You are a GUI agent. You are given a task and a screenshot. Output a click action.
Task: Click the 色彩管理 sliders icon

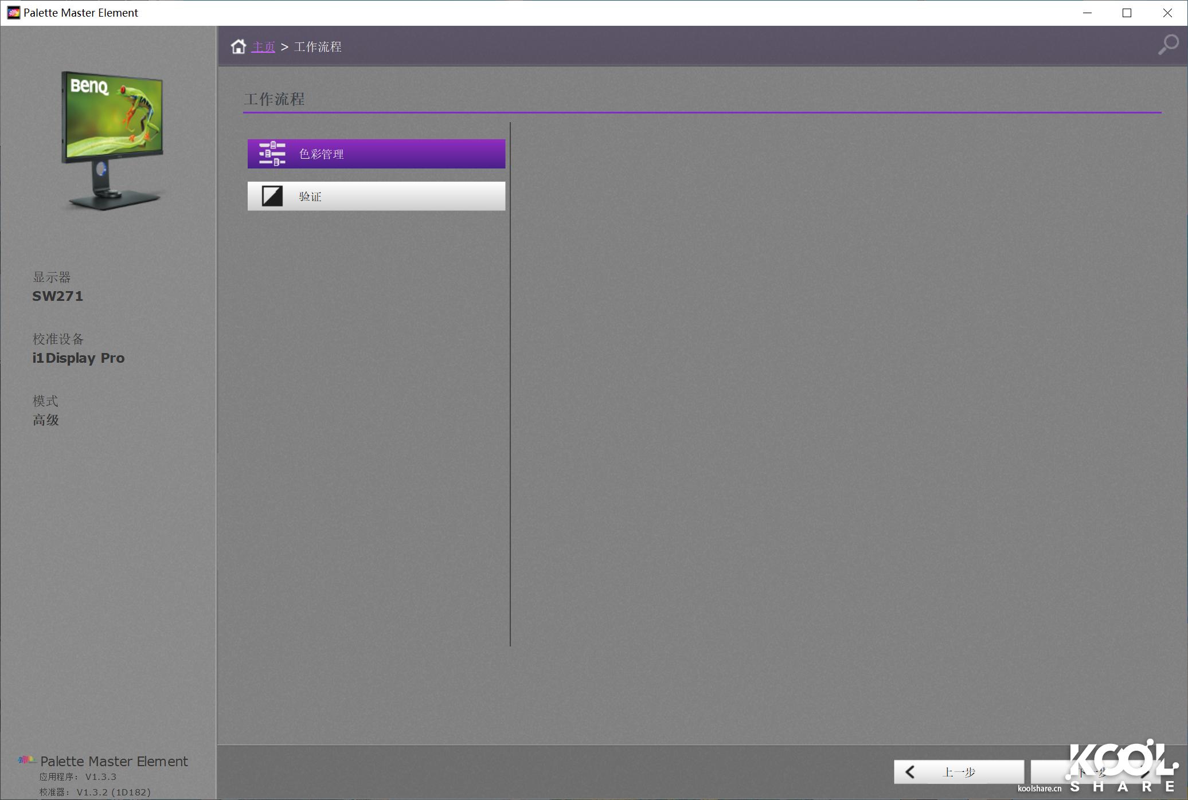(272, 154)
